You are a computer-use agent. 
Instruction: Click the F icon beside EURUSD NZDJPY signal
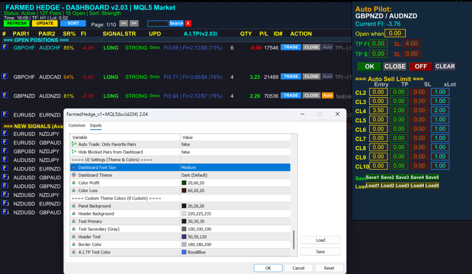pyautogui.click(x=5, y=133)
